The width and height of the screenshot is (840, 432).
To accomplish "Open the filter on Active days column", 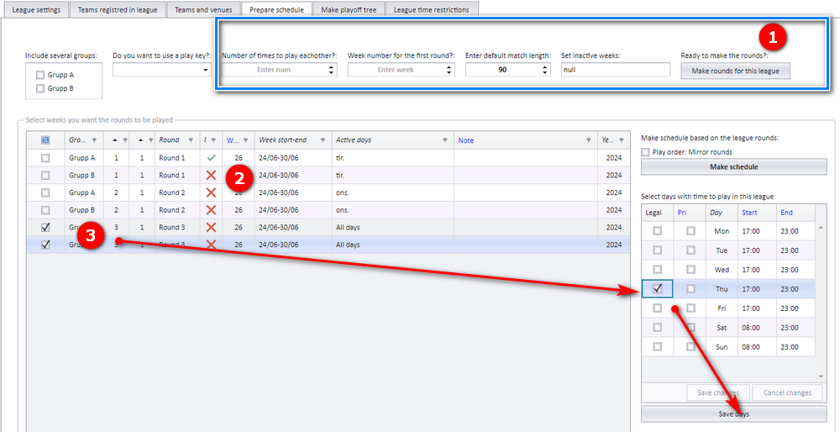I will pyautogui.click(x=444, y=140).
